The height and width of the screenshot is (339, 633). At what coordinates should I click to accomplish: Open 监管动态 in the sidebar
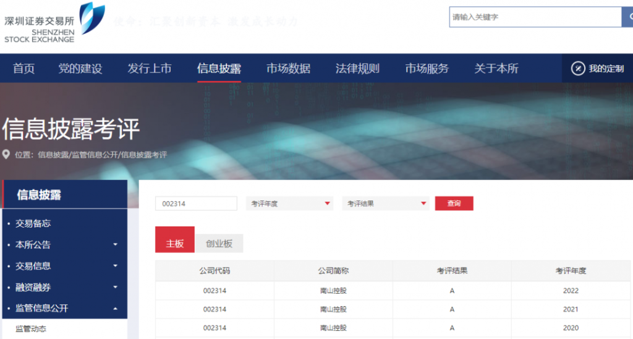(31, 329)
